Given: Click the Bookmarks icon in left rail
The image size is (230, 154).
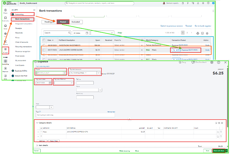Looking at the screenshot, I should tap(5, 18).
